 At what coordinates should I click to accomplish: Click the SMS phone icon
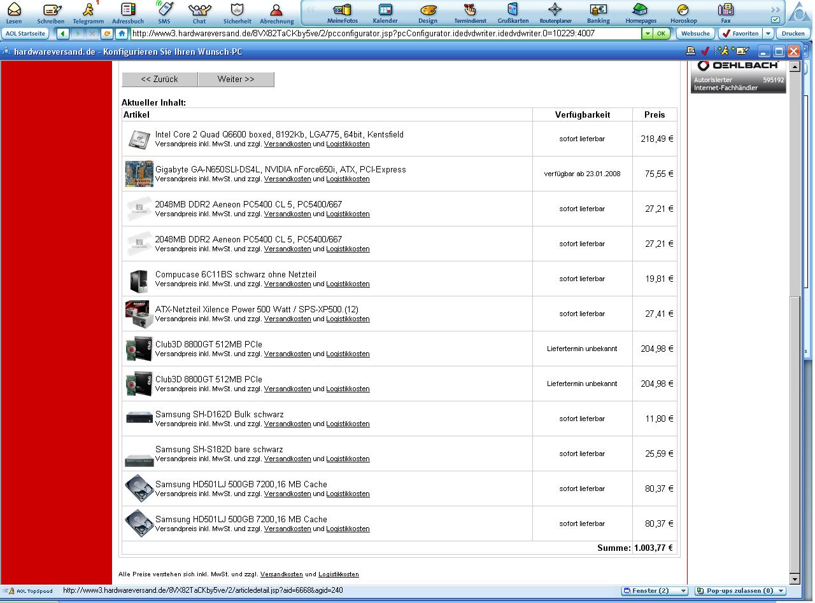(164, 10)
